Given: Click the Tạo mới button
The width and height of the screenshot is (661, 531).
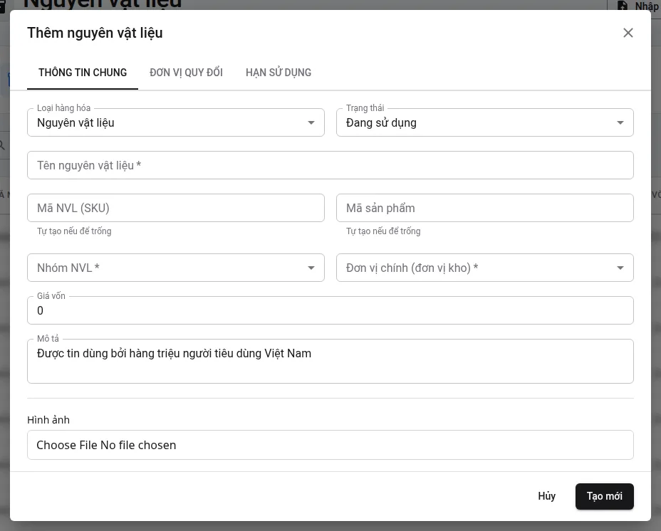Looking at the screenshot, I should click(605, 496).
